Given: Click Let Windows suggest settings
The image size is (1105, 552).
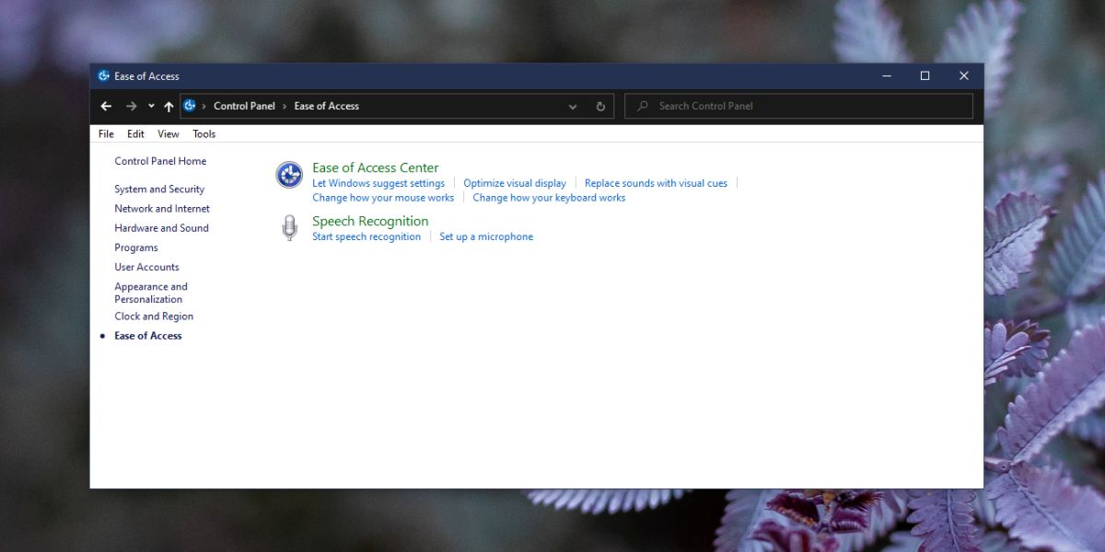Looking at the screenshot, I should (381, 182).
